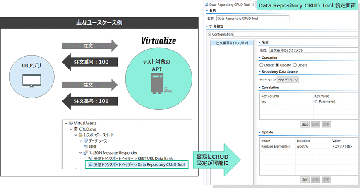This screenshot has width=360, height=188.
Task: Collapse the Repository Data Source section
Action: [260, 72]
